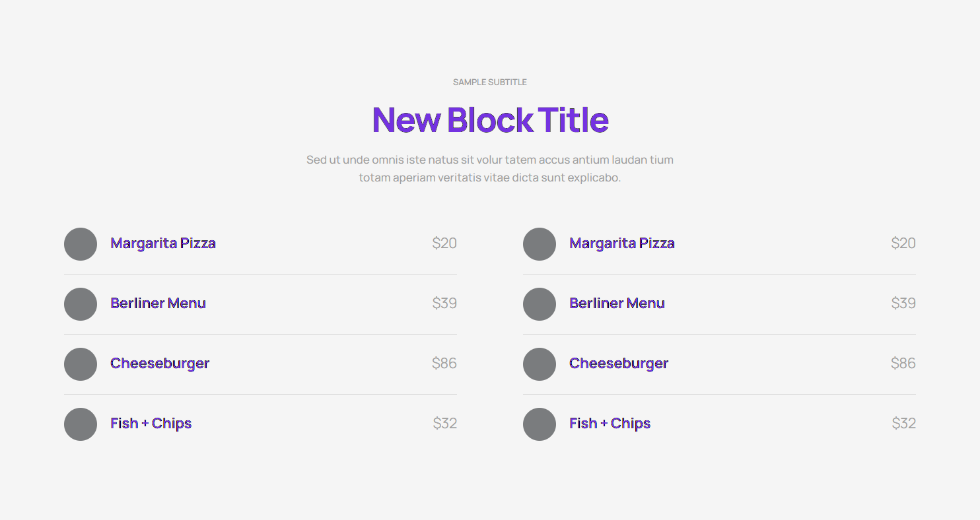
Task: Click the circle icon beside right Berliner Menu
Action: [539, 304]
